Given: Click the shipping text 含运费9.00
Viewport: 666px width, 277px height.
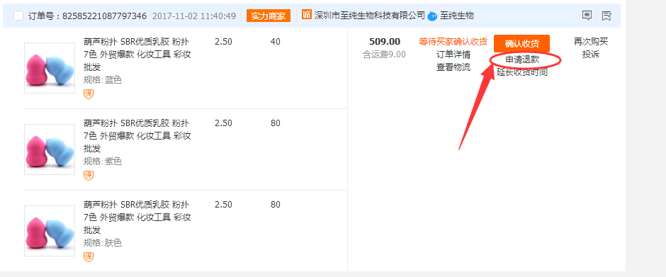Looking at the screenshot, I should [x=384, y=55].
